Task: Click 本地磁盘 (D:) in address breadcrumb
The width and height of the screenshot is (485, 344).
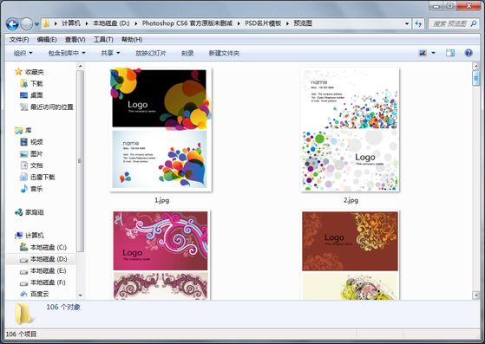Action: pos(111,23)
